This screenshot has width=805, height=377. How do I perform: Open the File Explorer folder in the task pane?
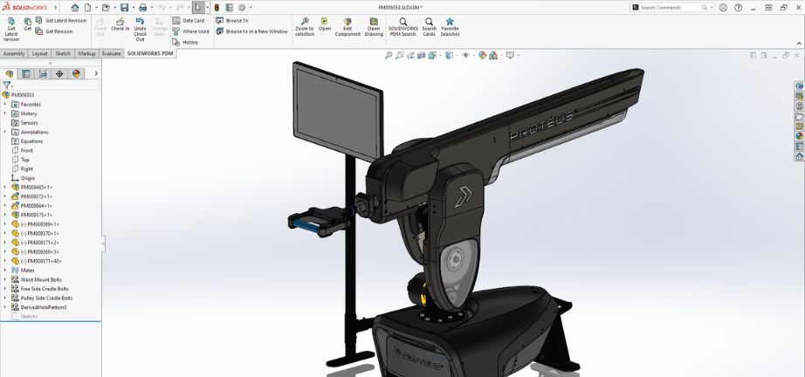[x=800, y=116]
